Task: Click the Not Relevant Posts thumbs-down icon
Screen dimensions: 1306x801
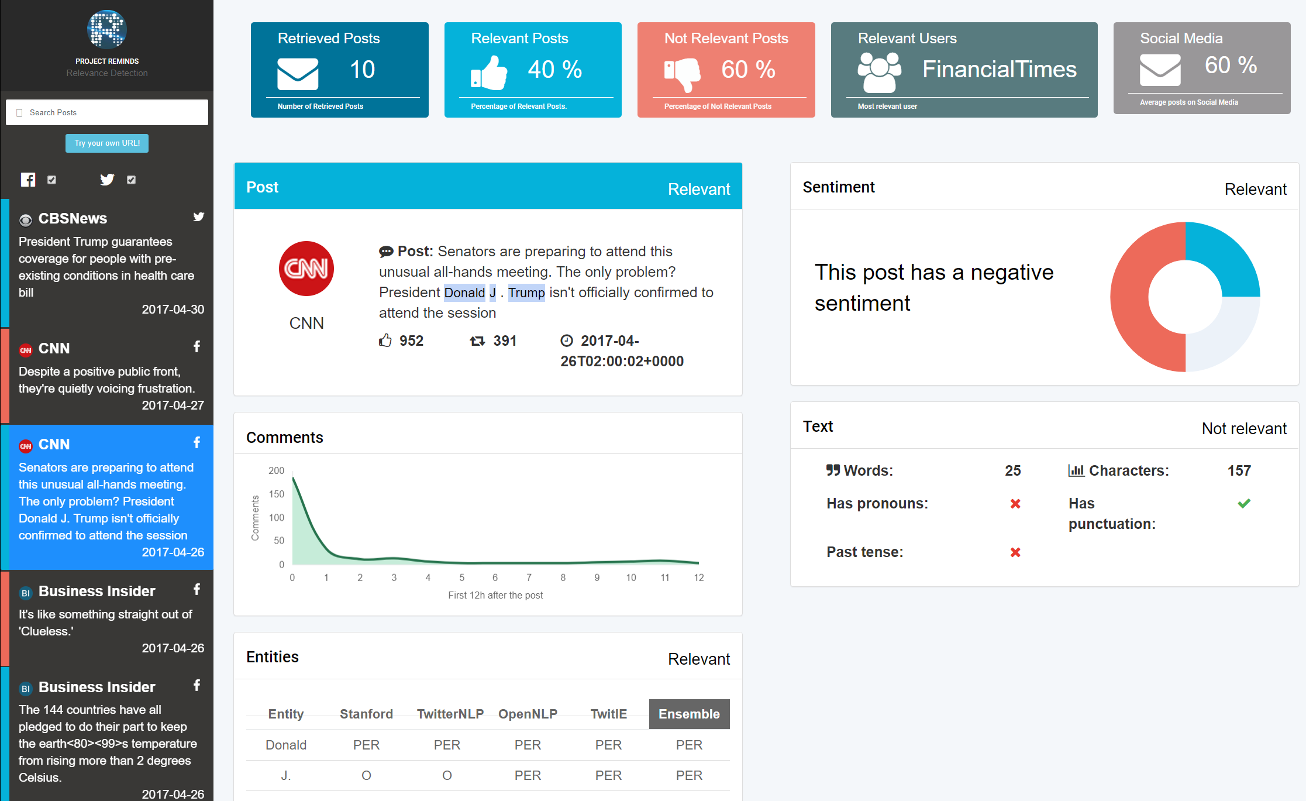Action: click(683, 75)
